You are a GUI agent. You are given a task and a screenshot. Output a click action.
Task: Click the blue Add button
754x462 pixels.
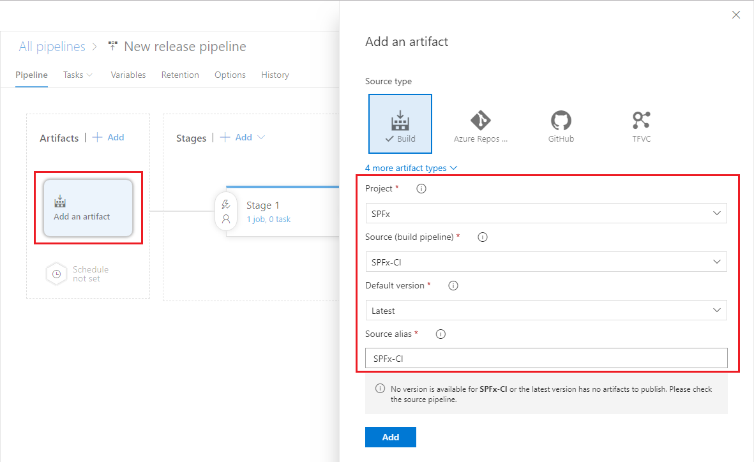point(391,437)
